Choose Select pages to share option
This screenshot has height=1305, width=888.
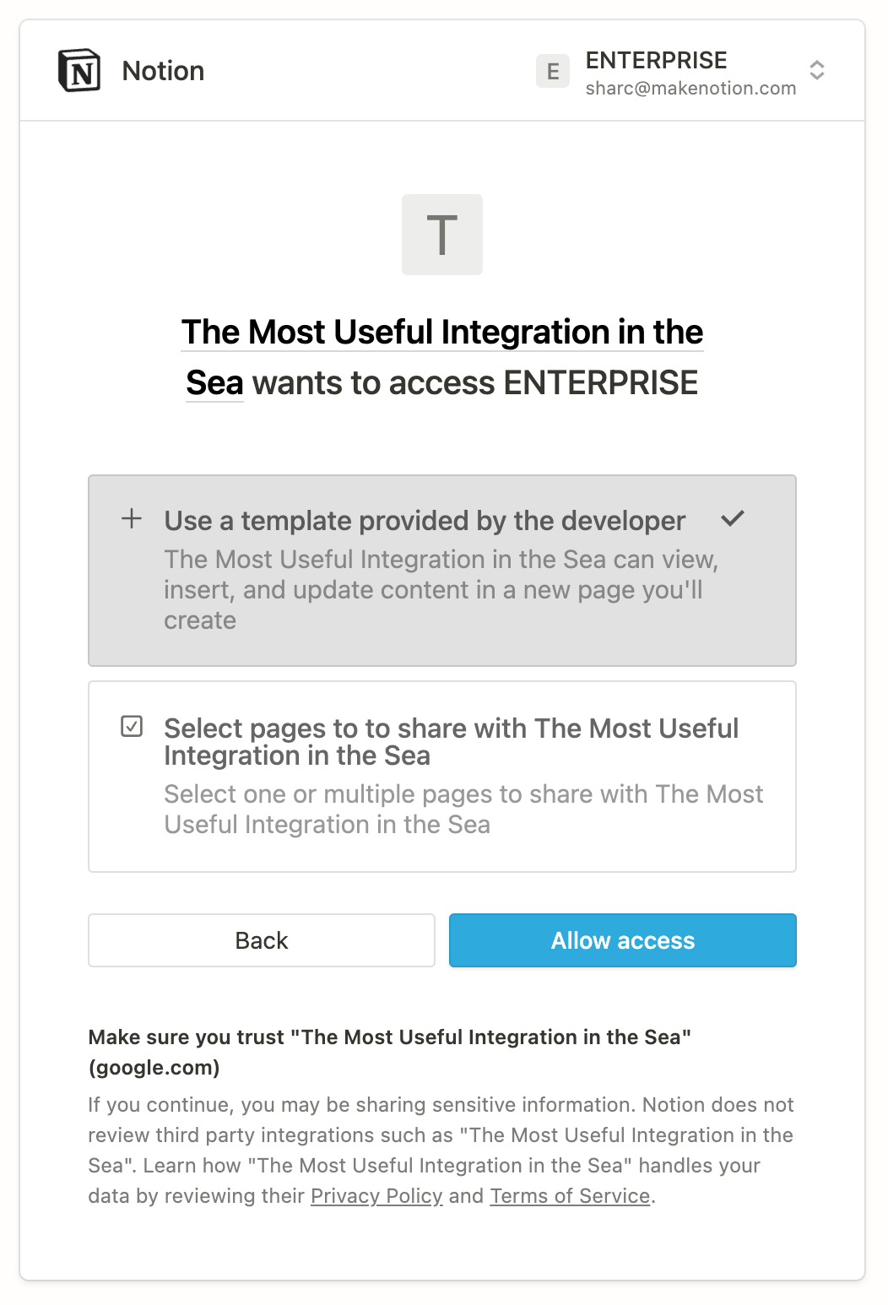pyautogui.click(x=442, y=777)
